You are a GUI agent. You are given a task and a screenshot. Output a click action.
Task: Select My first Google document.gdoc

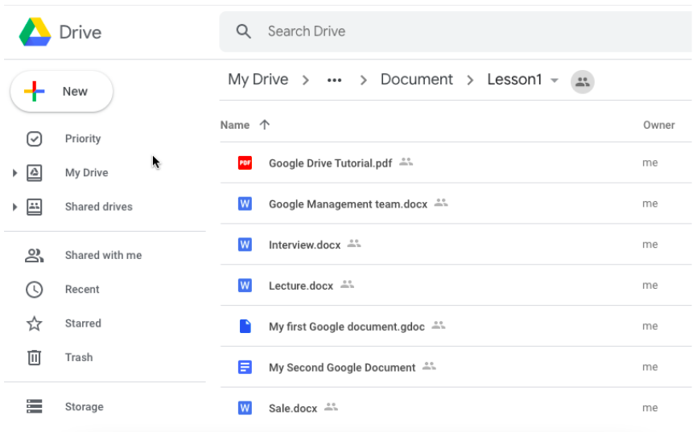click(347, 327)
